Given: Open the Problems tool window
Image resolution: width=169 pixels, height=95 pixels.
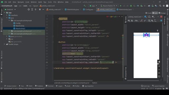Looking at the screenshot, I should click(39, 86).
